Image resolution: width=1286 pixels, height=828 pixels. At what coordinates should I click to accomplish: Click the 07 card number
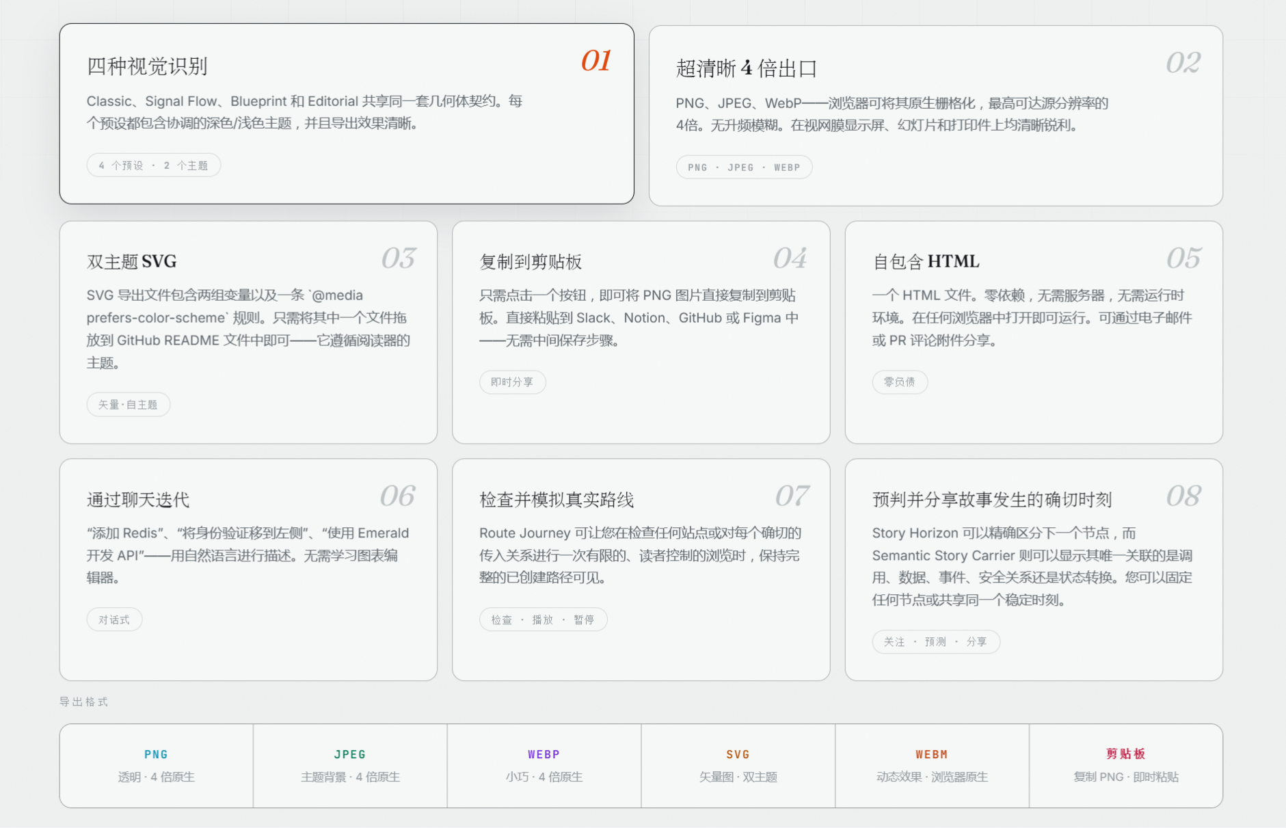(792, 496)
